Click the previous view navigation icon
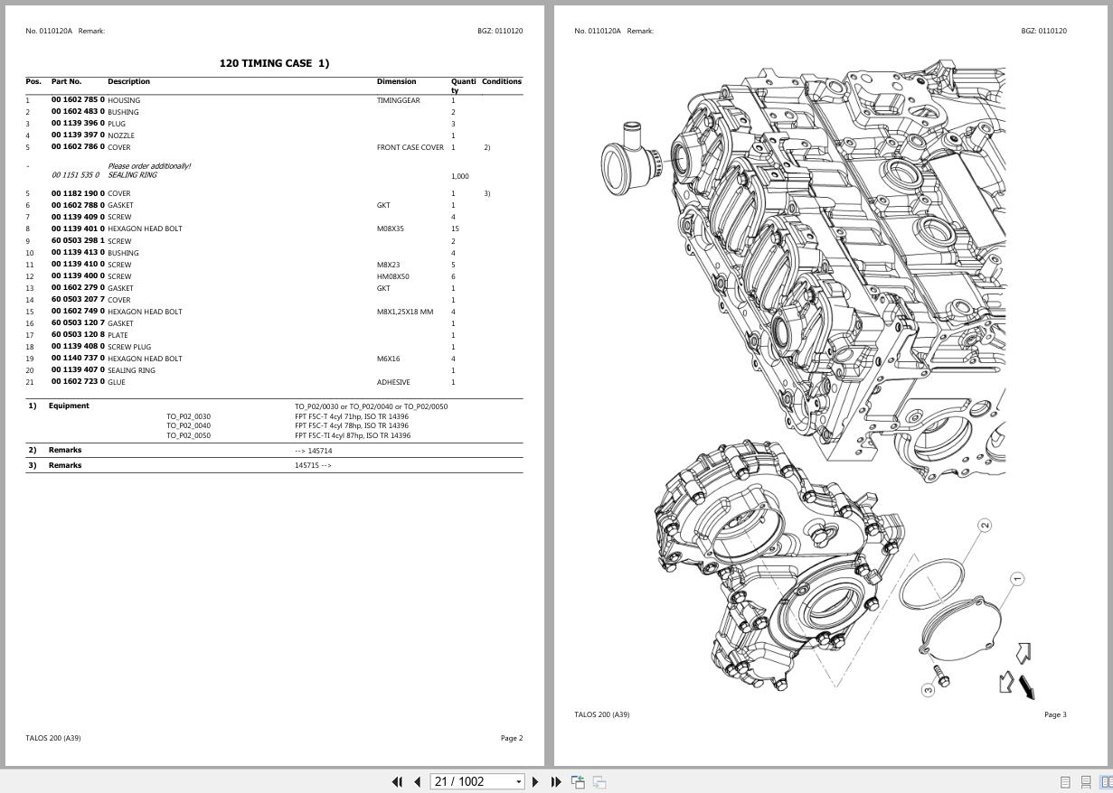1113x793 pixels. 578,782
